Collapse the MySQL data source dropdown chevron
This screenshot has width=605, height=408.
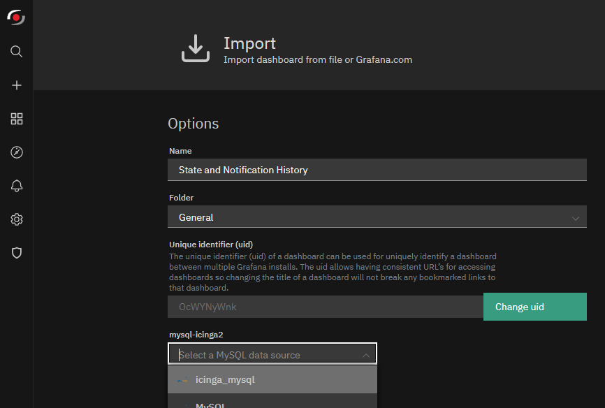[366, 356]
